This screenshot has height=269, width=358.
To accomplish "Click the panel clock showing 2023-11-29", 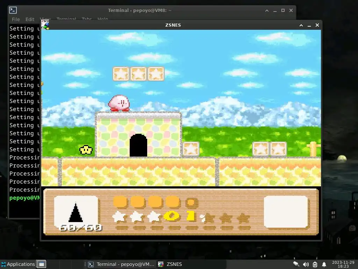I will pyautogui.click(x=343, y=264).
